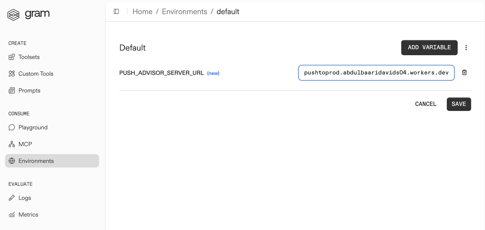485x230 pixels.
Task: Toggle the sidebar panel collapse icon
Action: click(116, 11)
